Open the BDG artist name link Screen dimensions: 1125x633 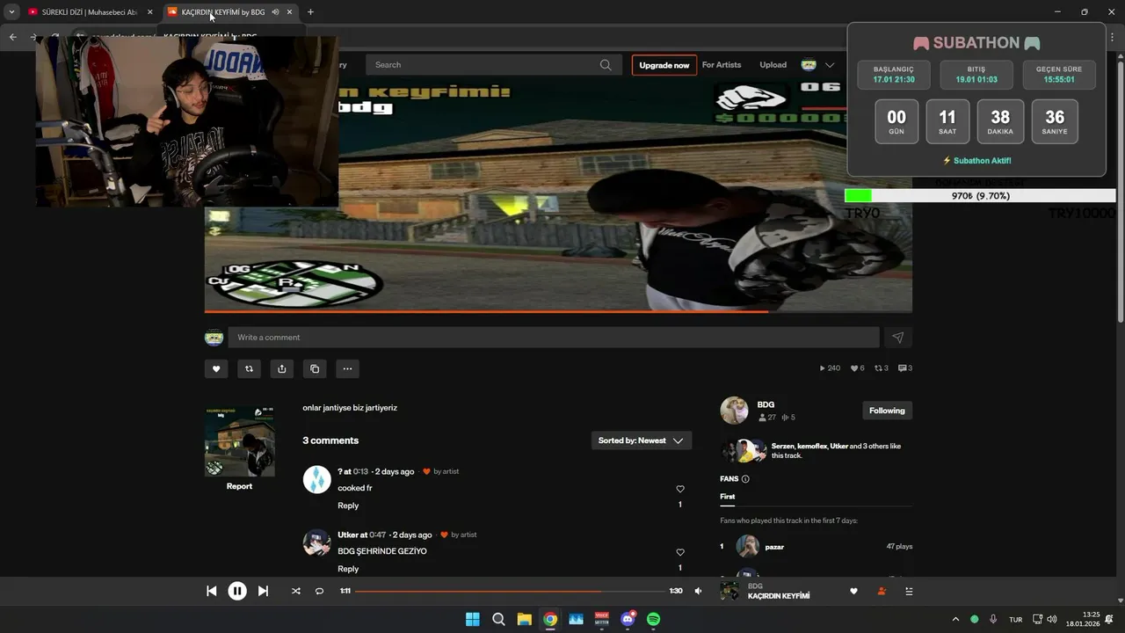pyautogui.click(x=766, y=404)
